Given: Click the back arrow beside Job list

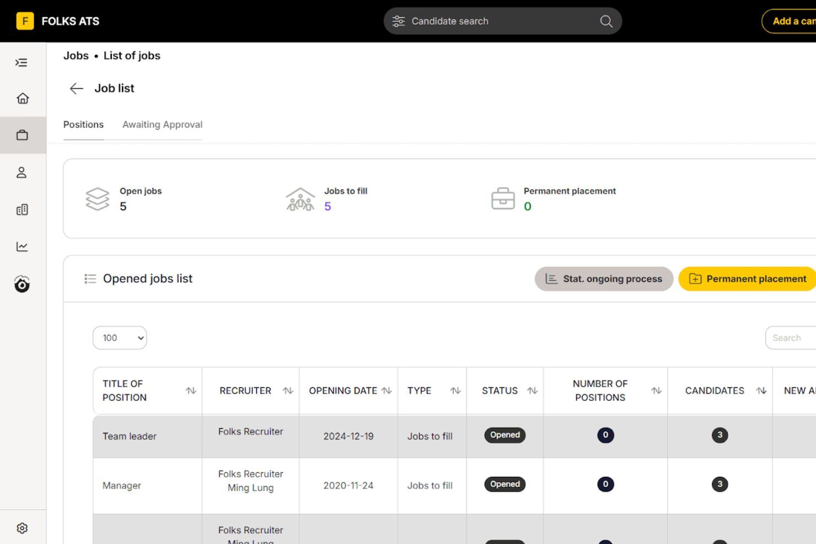Looking at the screenshot, I should point(76,88).
